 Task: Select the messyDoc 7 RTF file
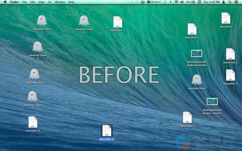[117, 22]
